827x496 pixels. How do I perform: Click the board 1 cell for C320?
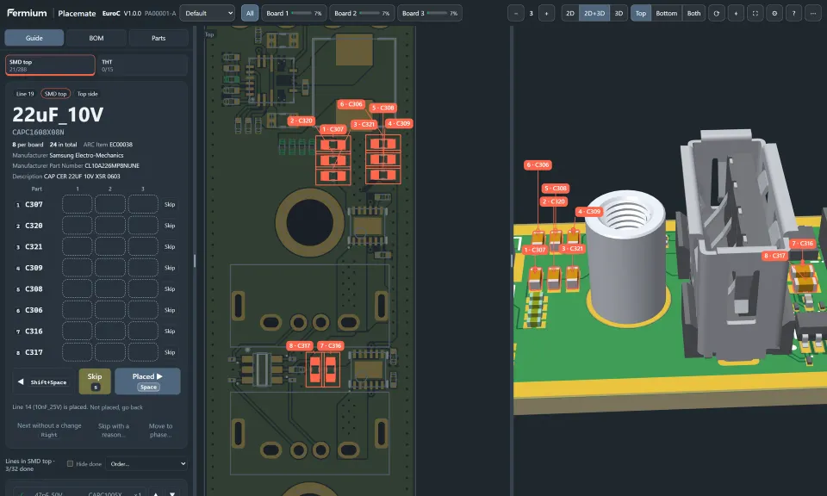point(78,226)
